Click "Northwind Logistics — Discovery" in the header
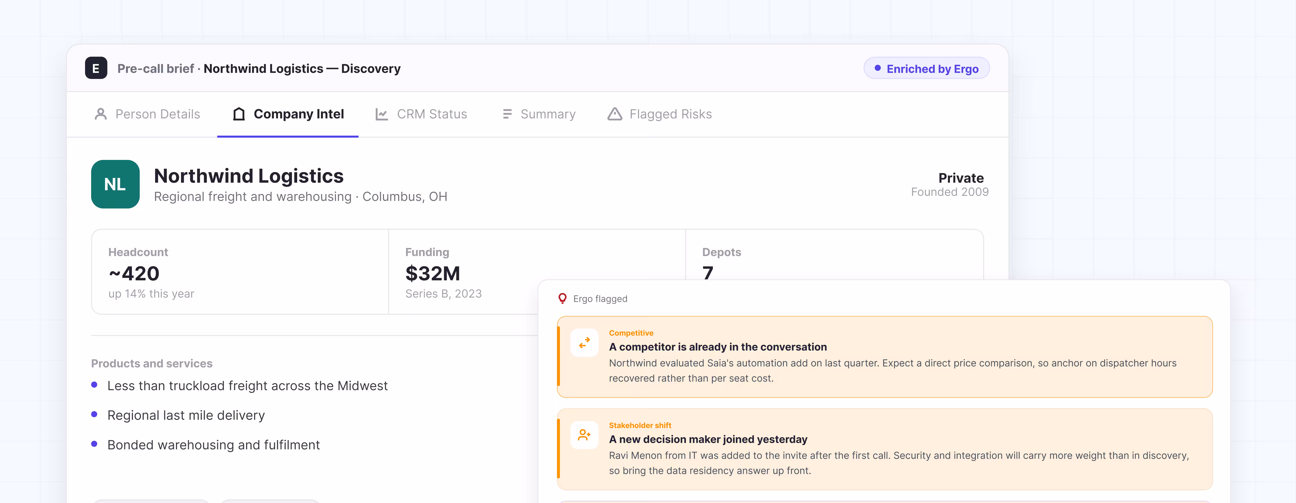Image resolution: width=1296 pixels, height=503 pixels. (x=302, y=68)
